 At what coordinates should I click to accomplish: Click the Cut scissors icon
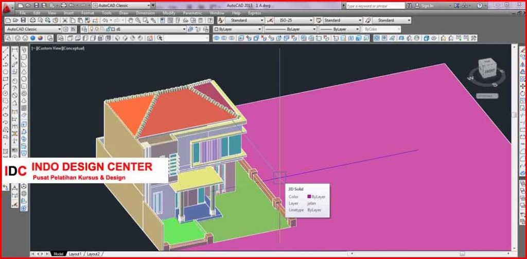[65, 21]
